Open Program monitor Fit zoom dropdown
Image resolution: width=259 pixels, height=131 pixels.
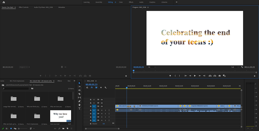[x=152, y=67]
